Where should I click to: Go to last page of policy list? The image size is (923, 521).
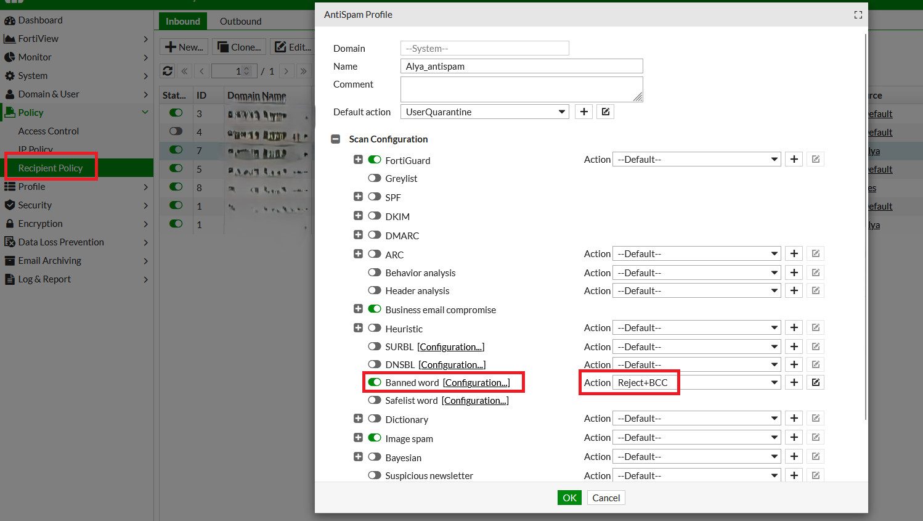303,71
